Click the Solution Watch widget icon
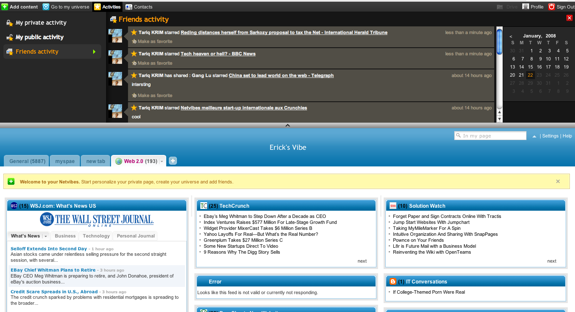 pyautogui.click(x=393, y=206)
